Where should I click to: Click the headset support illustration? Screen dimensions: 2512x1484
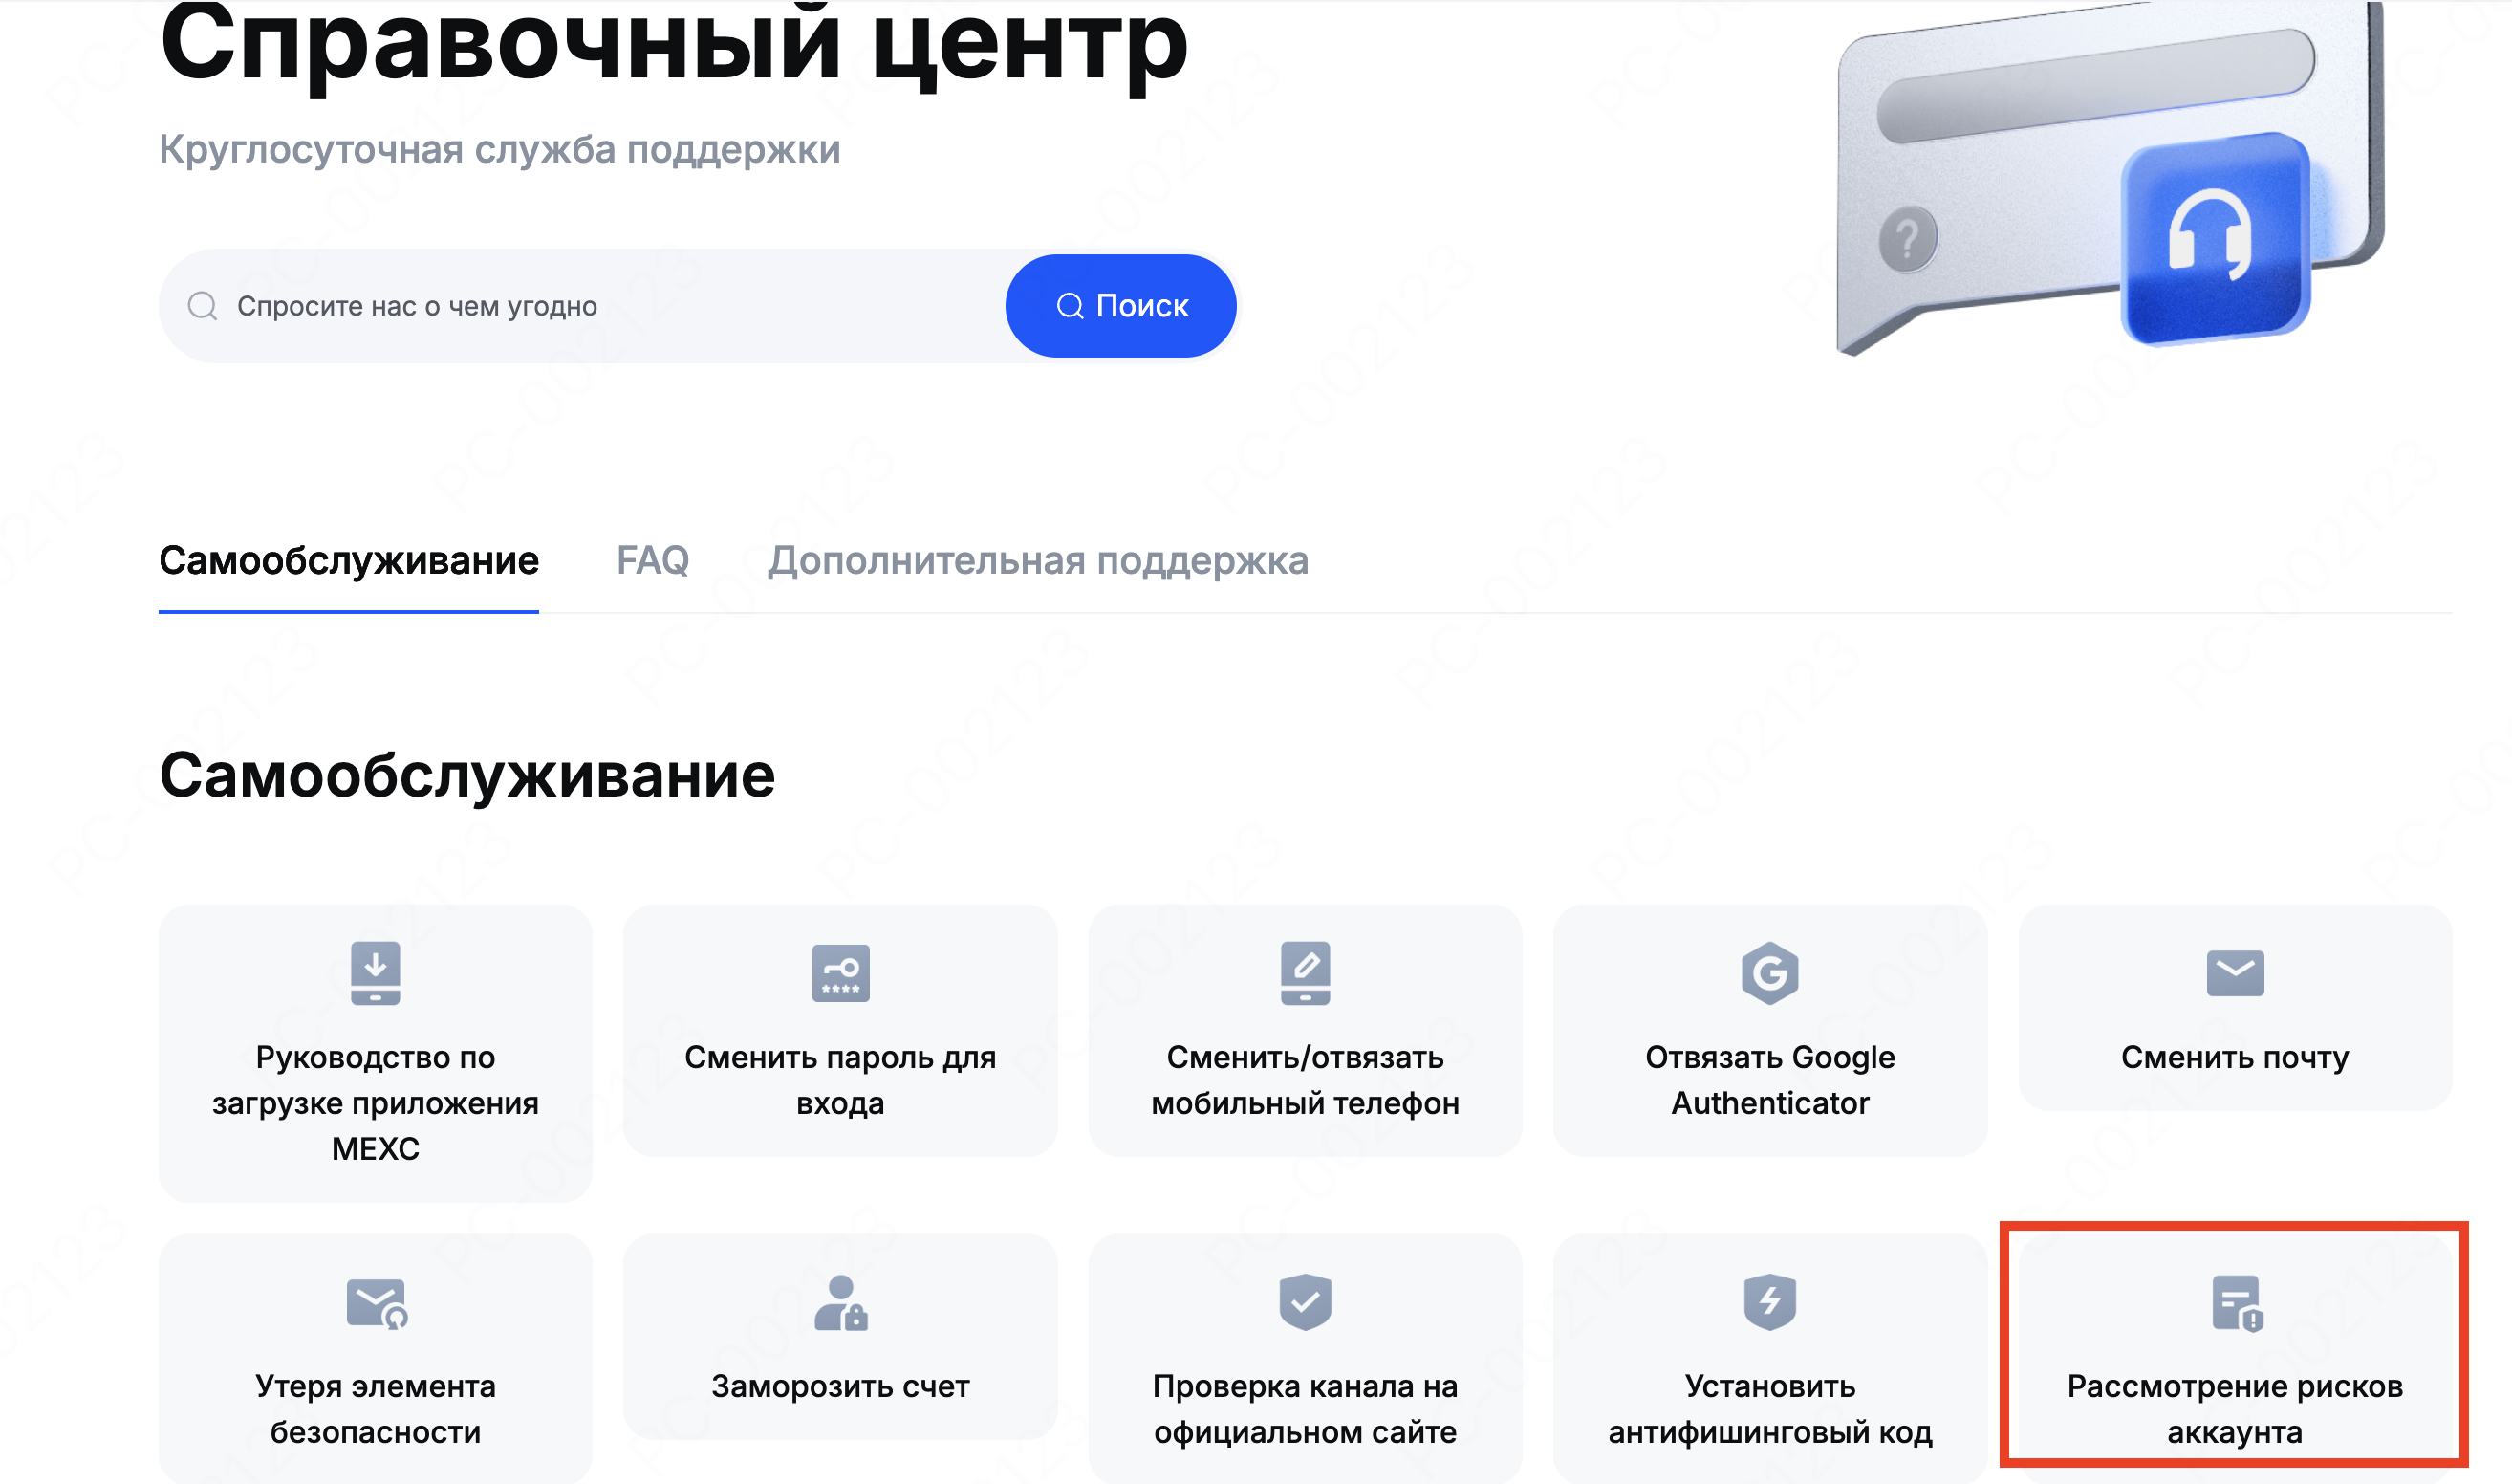coord(2214,240)
